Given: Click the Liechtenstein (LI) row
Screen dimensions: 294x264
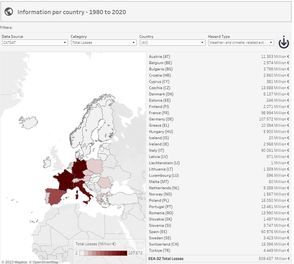Looking at the screenshot, I should 219,163.
